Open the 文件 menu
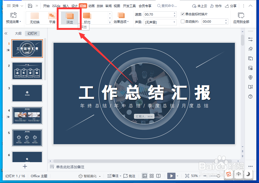 click(x=15, y=6)
